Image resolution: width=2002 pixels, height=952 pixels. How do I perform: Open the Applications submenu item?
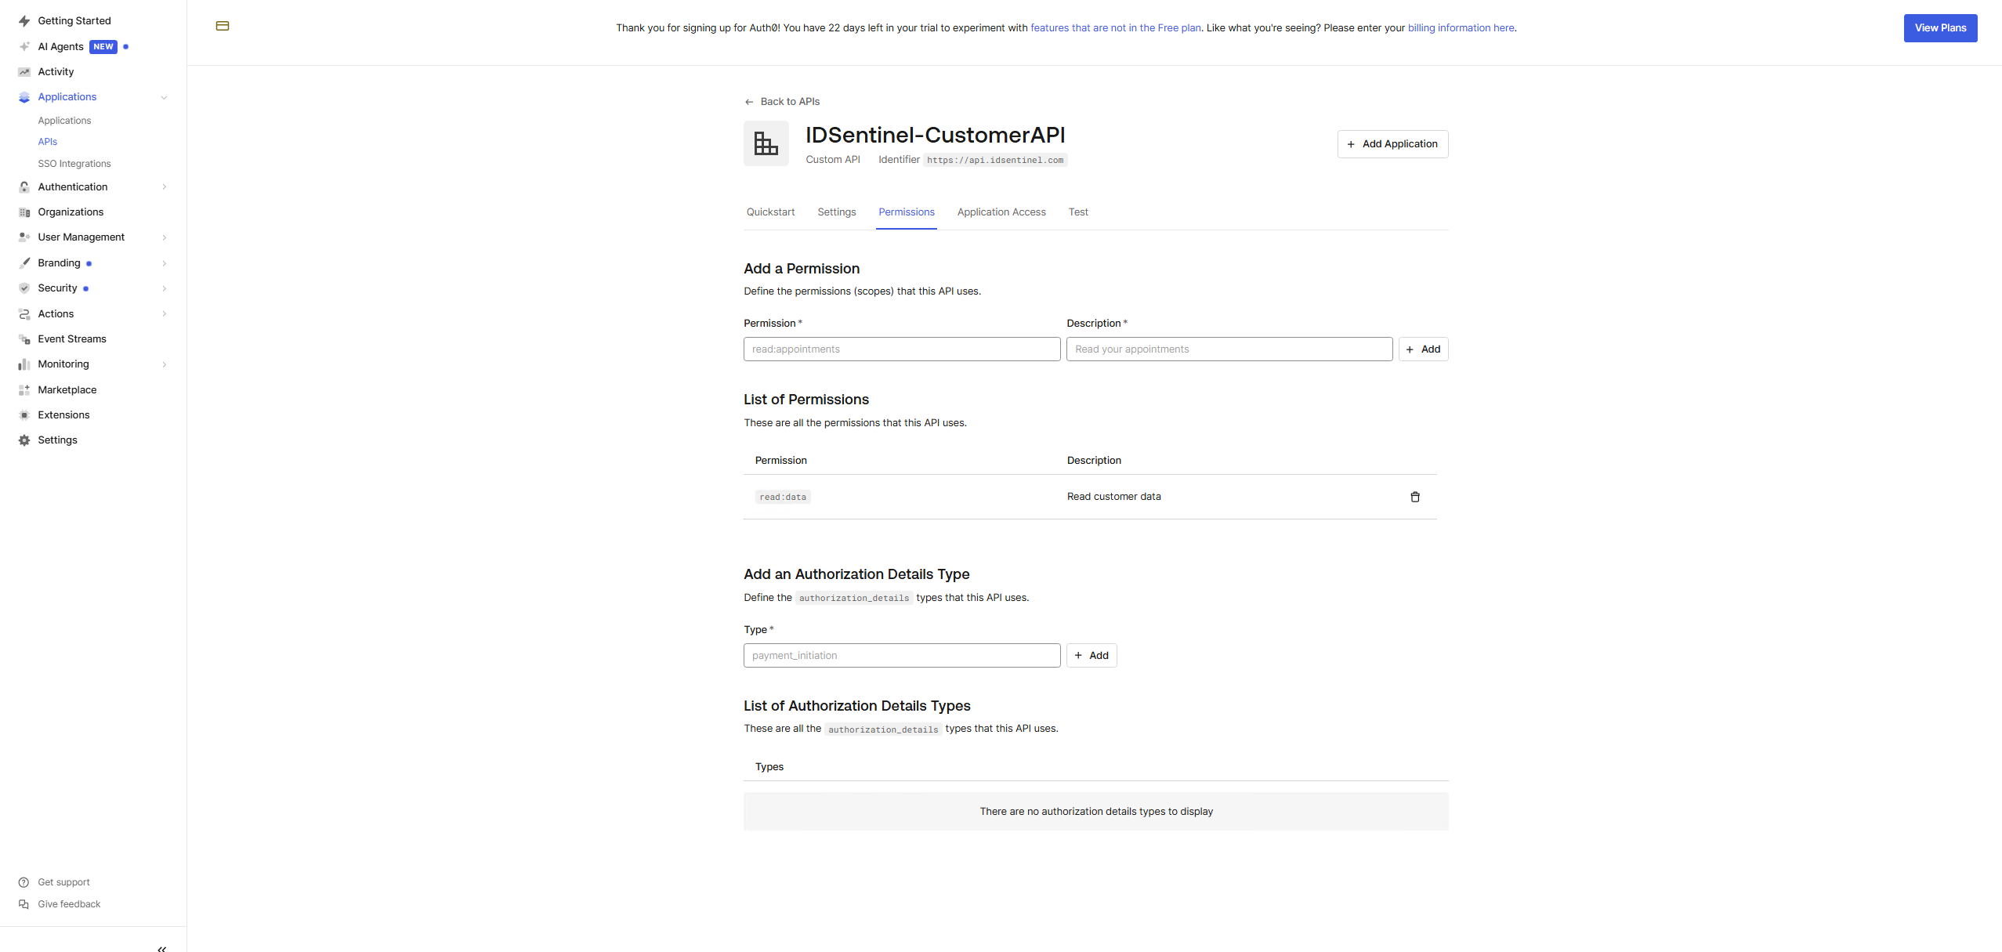tap(64, 121)
